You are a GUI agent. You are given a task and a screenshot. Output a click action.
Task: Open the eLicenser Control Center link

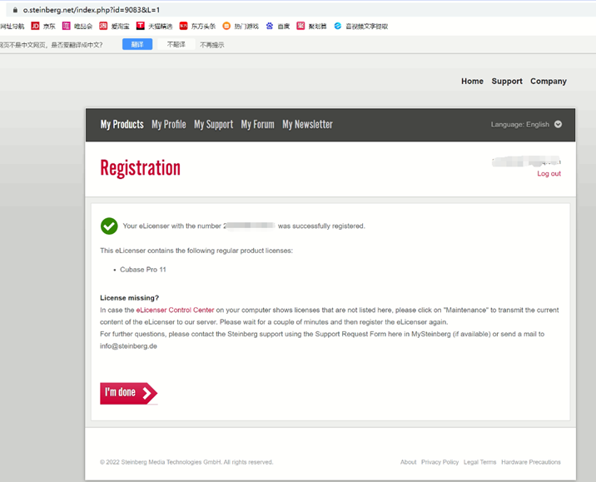coord(175,311)
